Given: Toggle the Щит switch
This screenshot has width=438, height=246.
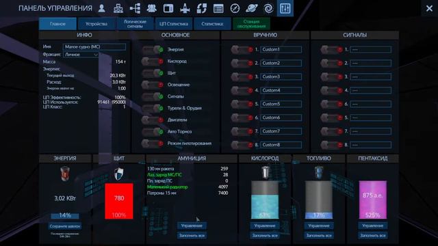Looking at the screenshot, I should [152, 73].
